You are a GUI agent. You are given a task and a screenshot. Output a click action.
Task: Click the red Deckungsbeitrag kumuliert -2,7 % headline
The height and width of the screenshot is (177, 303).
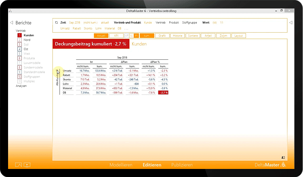pyautogui.click(x=91, y=44)
